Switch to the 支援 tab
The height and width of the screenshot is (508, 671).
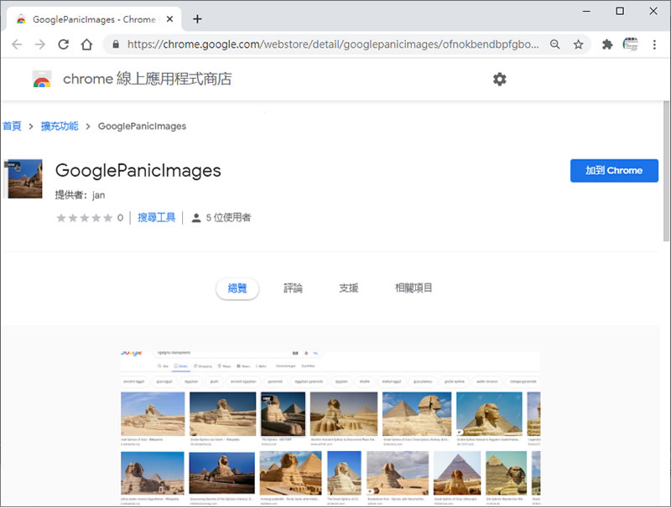pos(348,288)
